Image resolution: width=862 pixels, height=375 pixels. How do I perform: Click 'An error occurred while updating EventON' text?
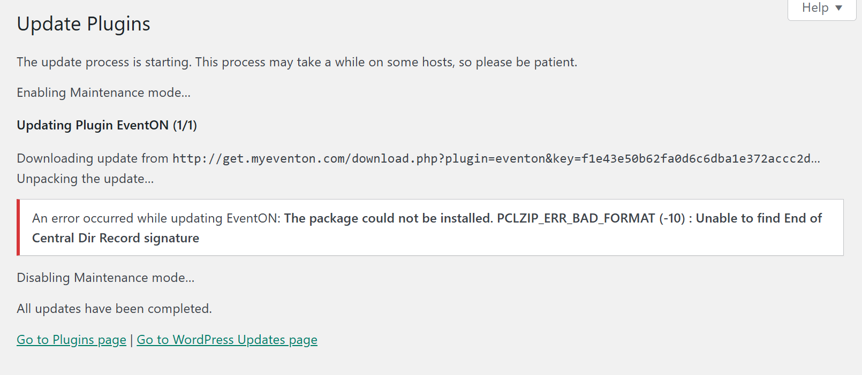pyautogui.click(x=156, y=218)
